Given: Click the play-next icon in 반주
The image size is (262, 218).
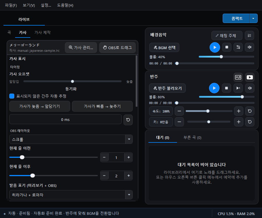Looking at the screenshot, I should point(238,88).
